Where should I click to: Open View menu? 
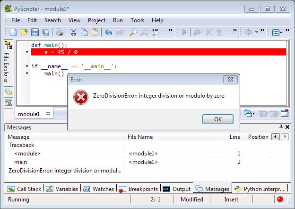pyautogui.click(x=74, y=20)
